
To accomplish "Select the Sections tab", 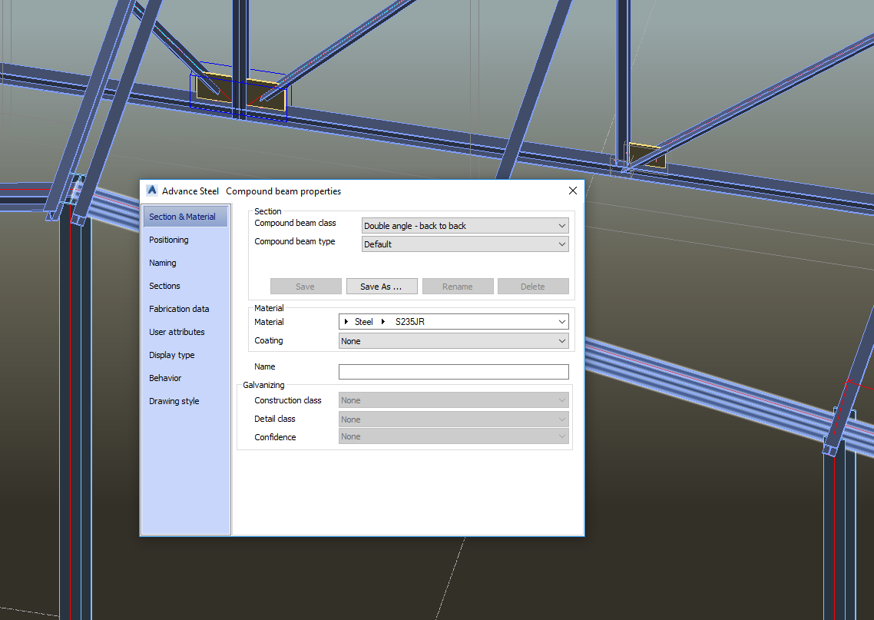I will click(164, 286).
